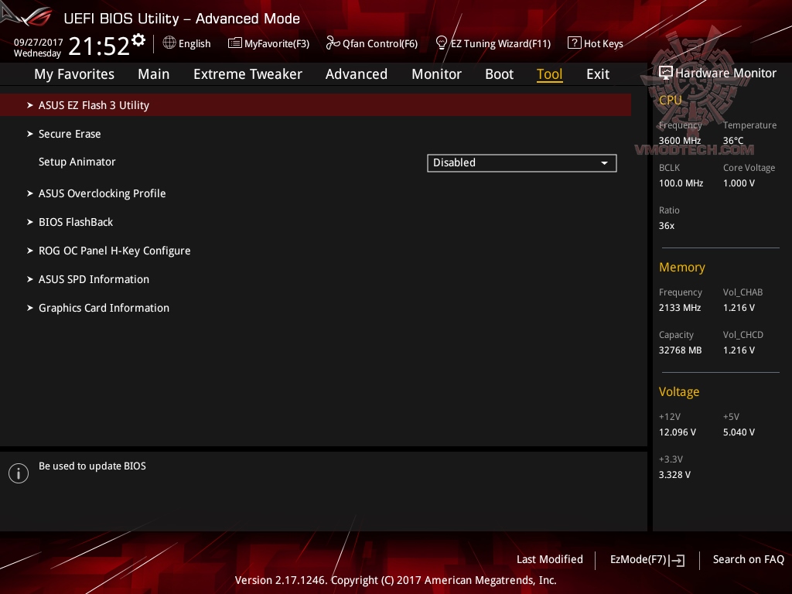Open ROG OC Panel H-Key Configure

[114, 251]
